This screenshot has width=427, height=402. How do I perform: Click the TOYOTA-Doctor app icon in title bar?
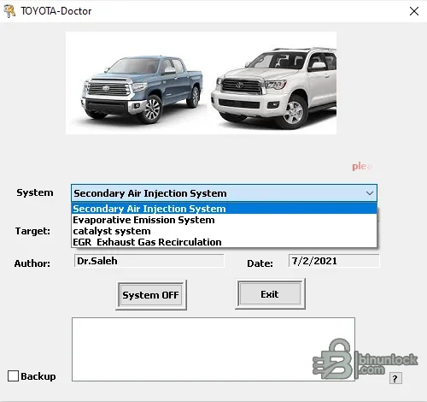(9, 11)
